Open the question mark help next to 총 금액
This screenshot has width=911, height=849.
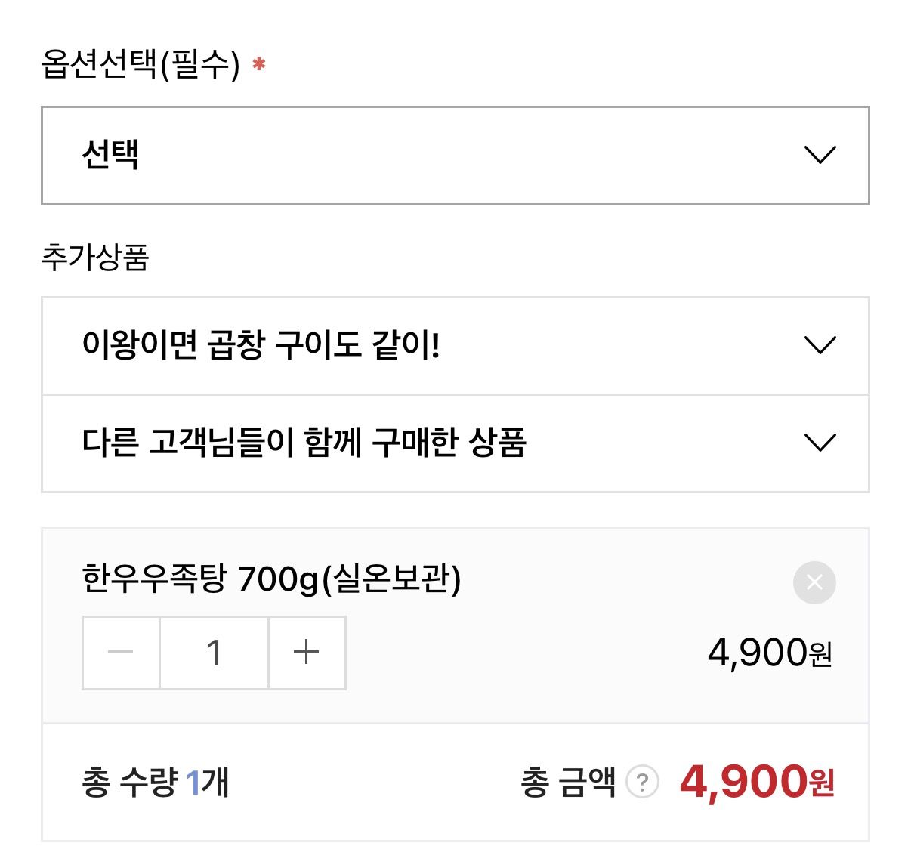point(642,782)
